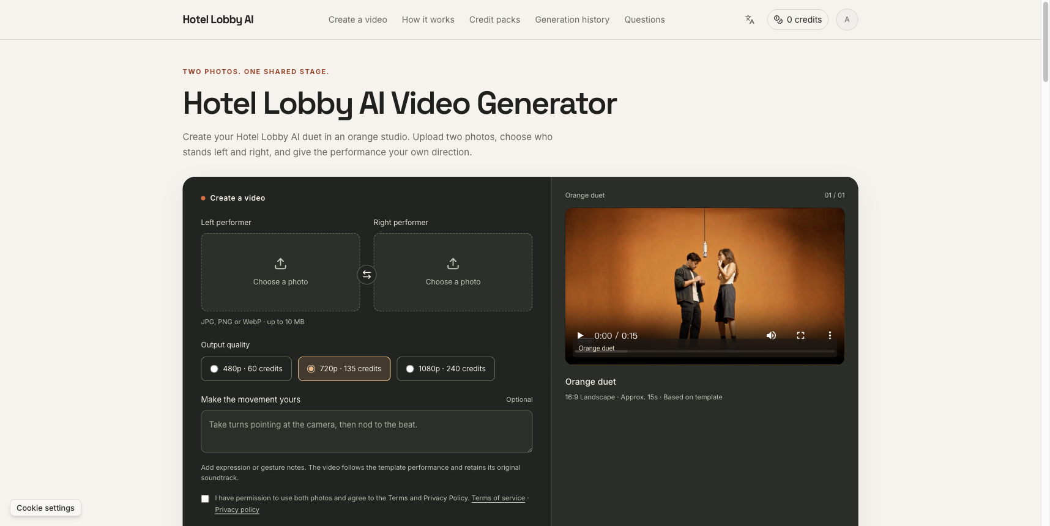Open video in fullscreen mode
The width and height of the screenshot is (1050, 526).
800,335
